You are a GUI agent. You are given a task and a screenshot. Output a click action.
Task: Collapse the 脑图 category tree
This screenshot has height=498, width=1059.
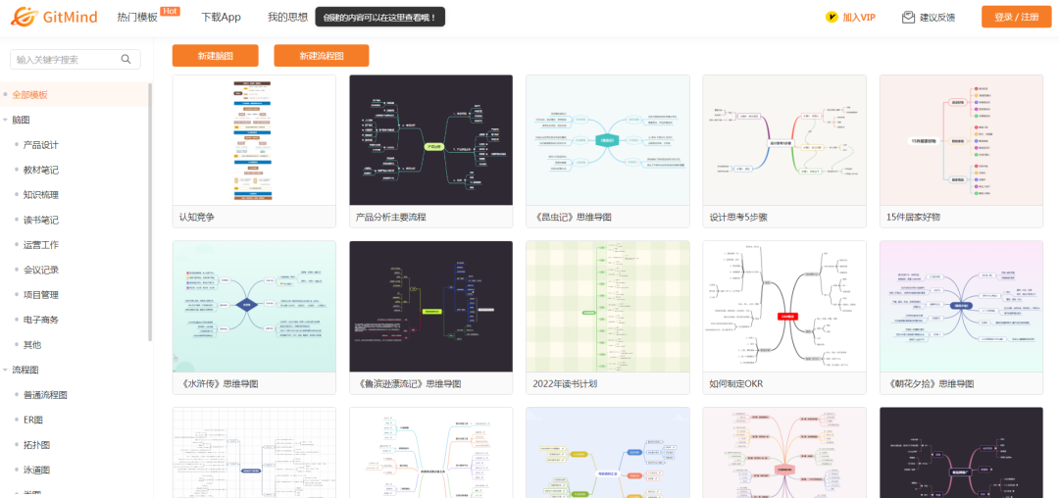coord(6,120)
